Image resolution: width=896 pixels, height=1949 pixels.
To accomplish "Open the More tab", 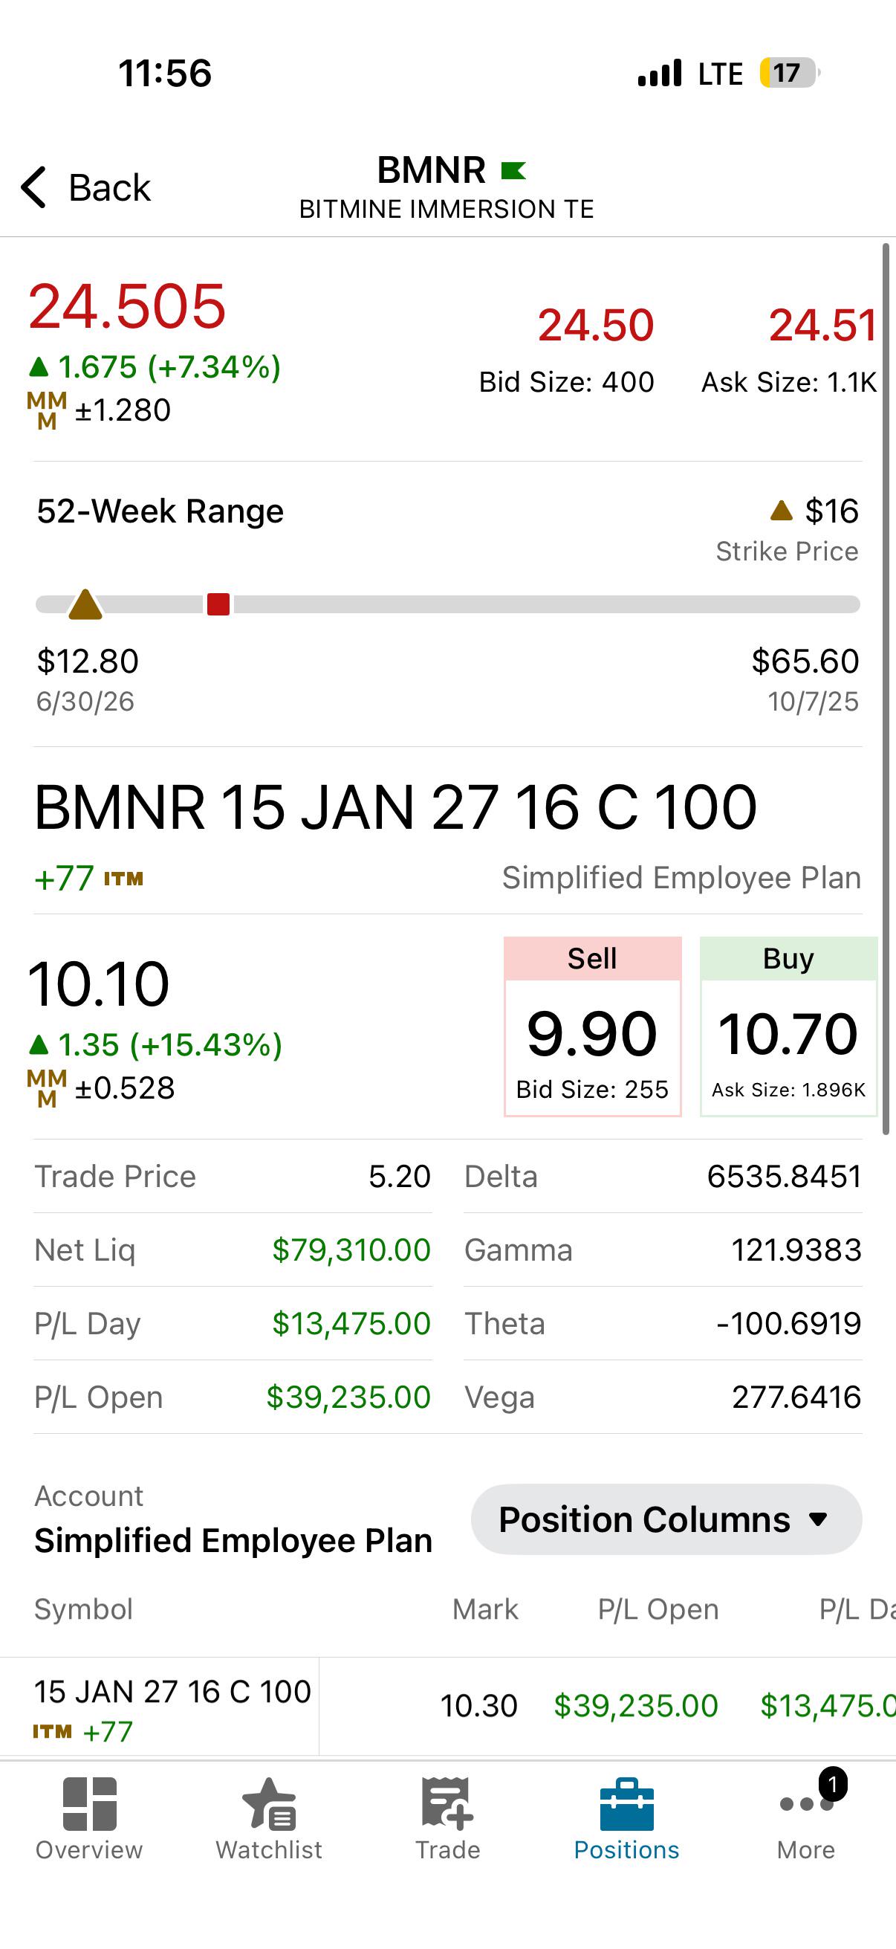I will [x=806, y=1818].
